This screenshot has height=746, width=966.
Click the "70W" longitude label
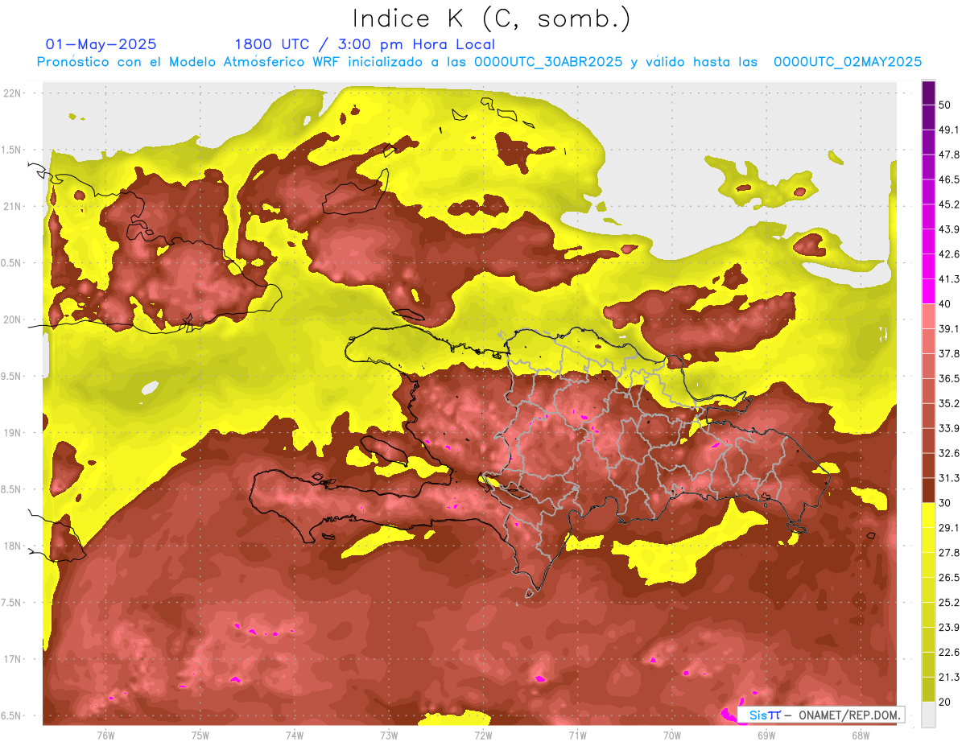tap(672, 735)
